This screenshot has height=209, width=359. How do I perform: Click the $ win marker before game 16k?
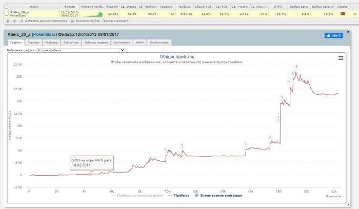246,144
